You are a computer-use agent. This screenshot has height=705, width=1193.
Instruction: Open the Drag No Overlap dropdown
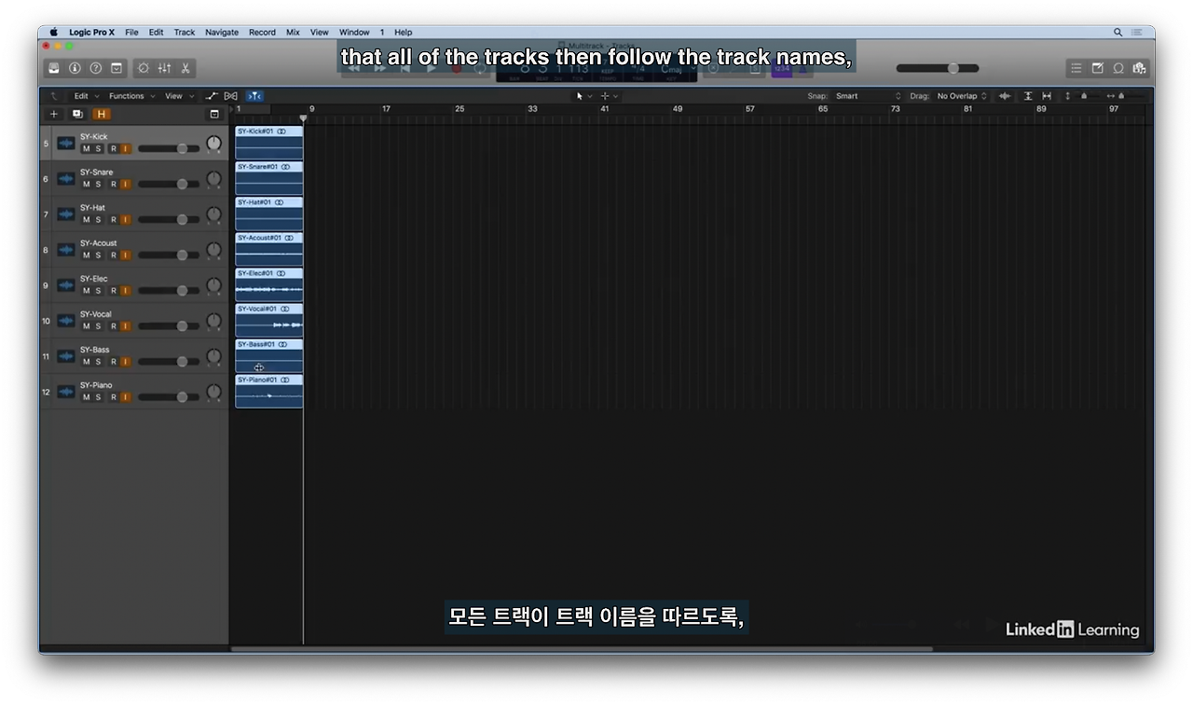tap(962, 96)
